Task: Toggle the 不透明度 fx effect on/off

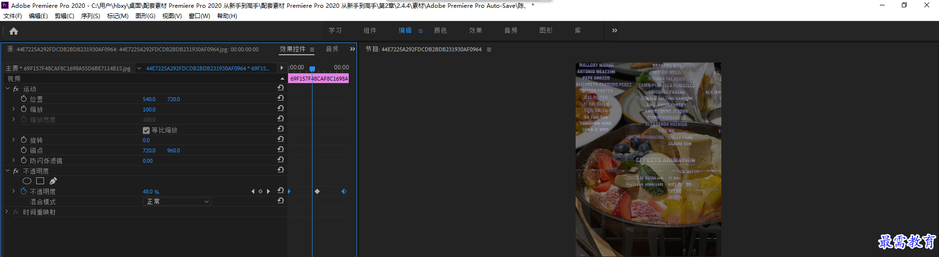Action: 16,171
